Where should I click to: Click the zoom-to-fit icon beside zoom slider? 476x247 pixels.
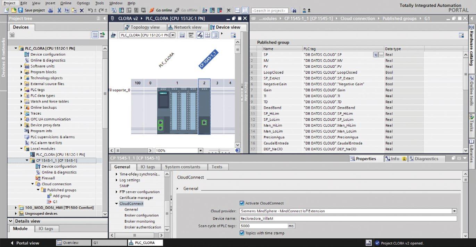click(x=237, y=150)
